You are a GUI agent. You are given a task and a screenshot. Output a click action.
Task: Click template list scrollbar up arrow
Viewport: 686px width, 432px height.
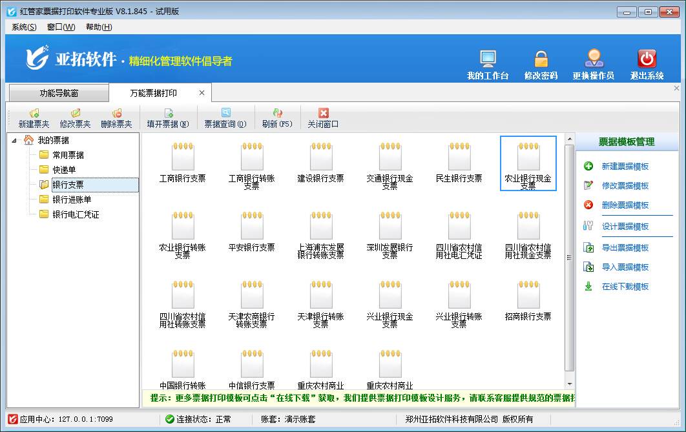[x=570, y=139]
